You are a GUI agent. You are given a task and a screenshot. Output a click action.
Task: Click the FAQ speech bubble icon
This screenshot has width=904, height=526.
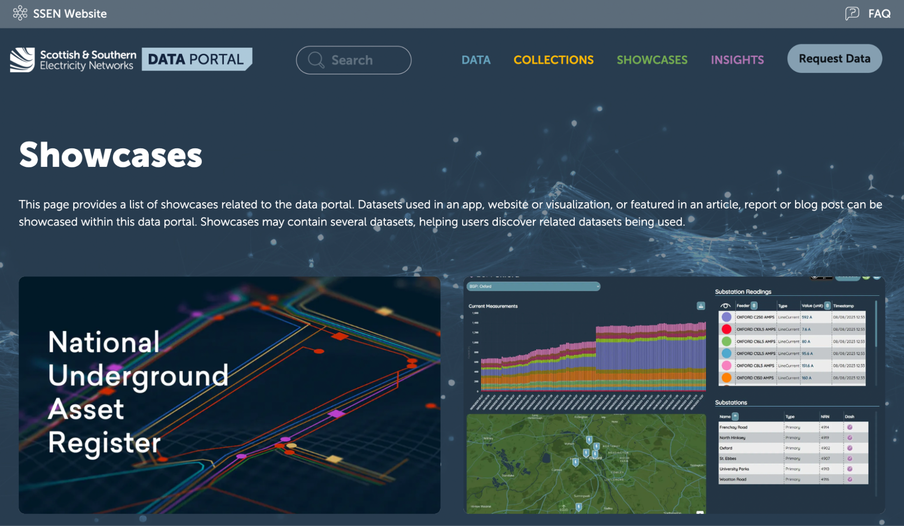852,14
